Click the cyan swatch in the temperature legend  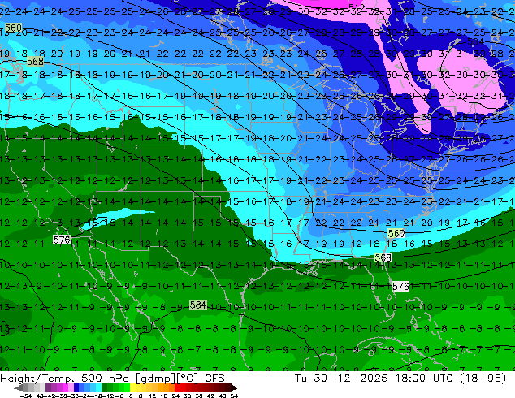[x=98, y=387]
